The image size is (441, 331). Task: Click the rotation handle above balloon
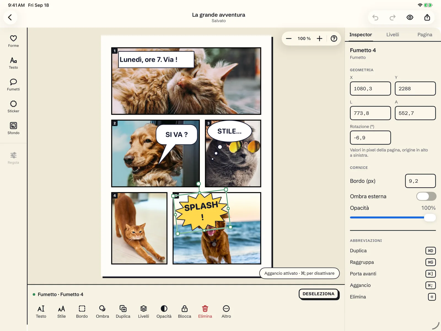pos(198,184)
